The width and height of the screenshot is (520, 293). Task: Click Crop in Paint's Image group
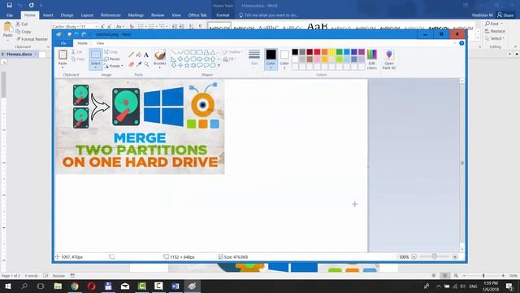click(111, 52)
